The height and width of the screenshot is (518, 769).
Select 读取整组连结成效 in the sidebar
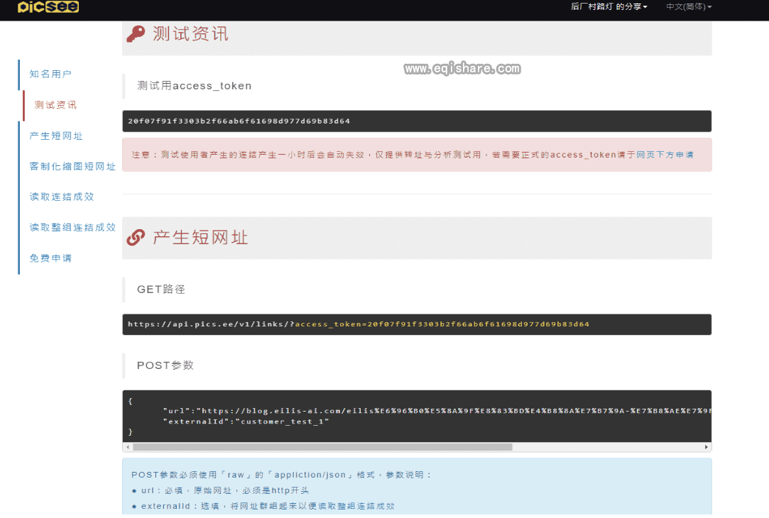tap(72, 227)
